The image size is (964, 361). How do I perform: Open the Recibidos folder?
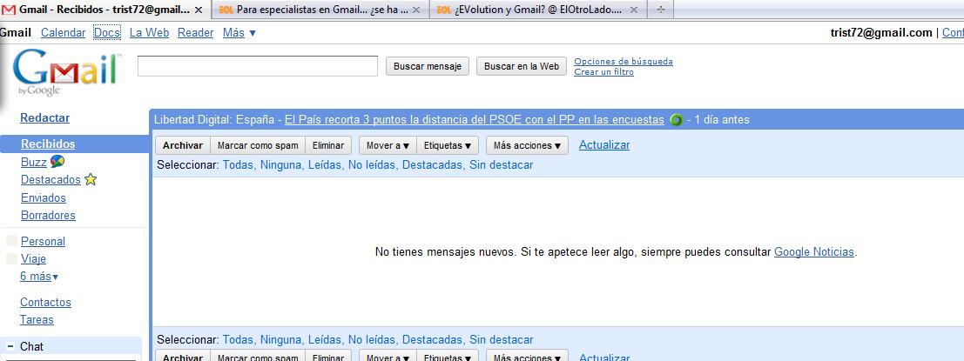click(48, 144)
